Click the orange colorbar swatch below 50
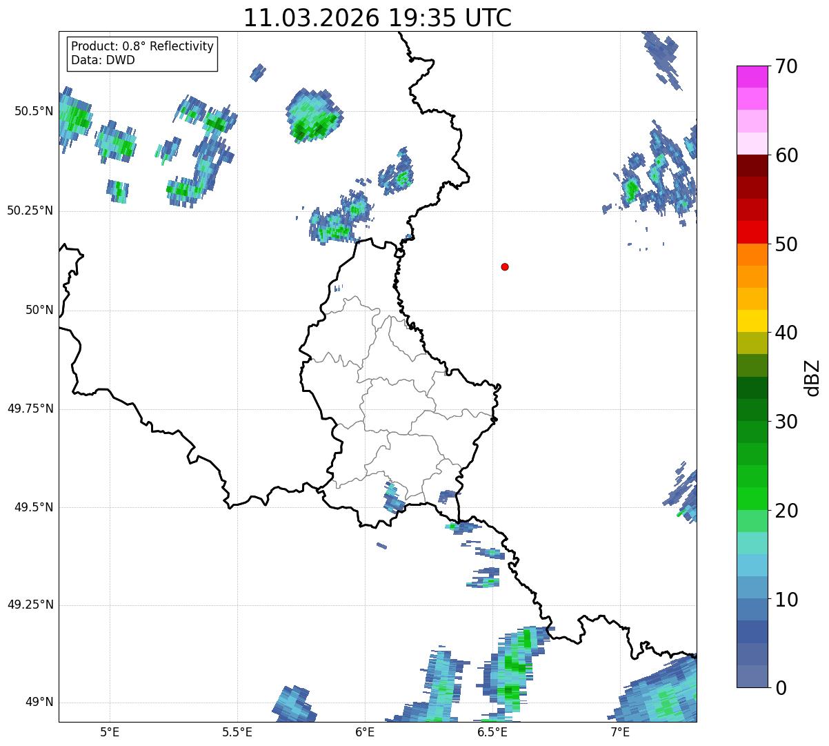 (x=752, y=255)
